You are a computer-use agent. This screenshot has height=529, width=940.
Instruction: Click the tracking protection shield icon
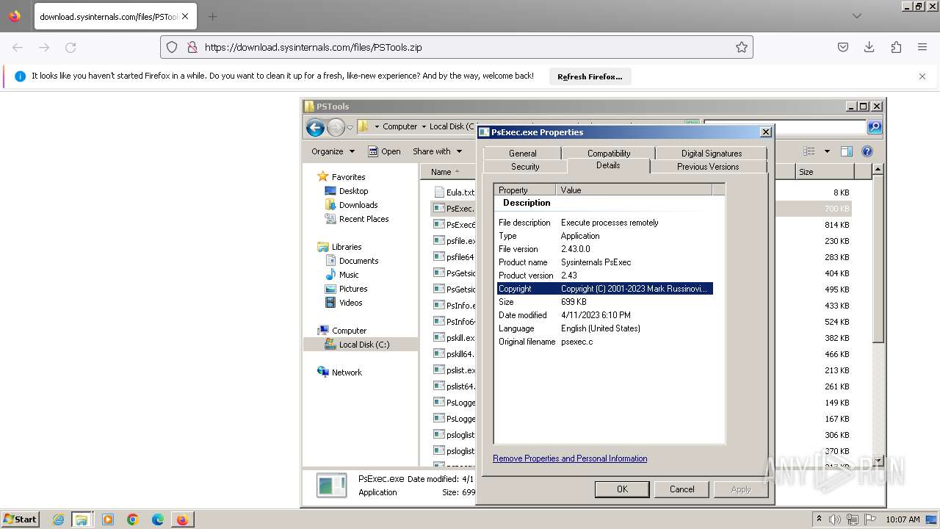click(172, 47)
